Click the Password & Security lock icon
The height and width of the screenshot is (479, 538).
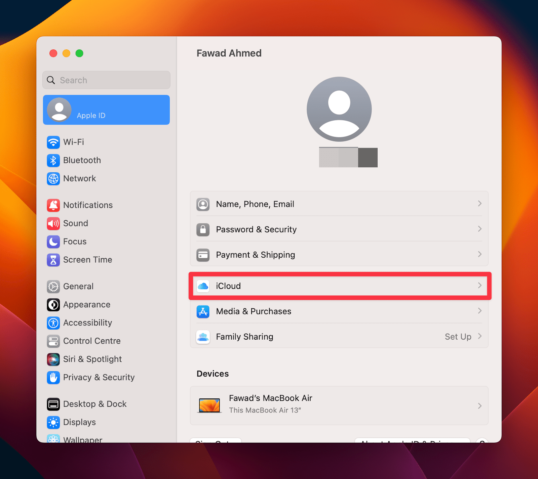click(203, 229)
